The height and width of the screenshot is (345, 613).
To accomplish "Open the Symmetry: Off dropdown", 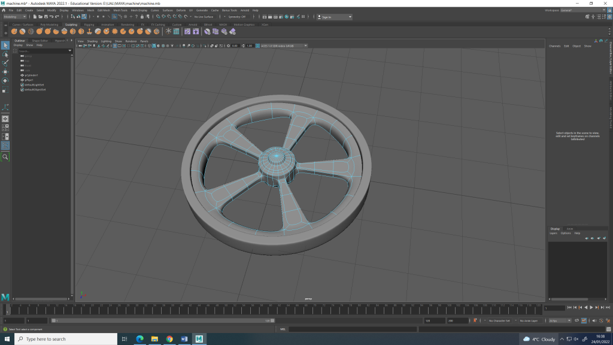I will 239,17.
